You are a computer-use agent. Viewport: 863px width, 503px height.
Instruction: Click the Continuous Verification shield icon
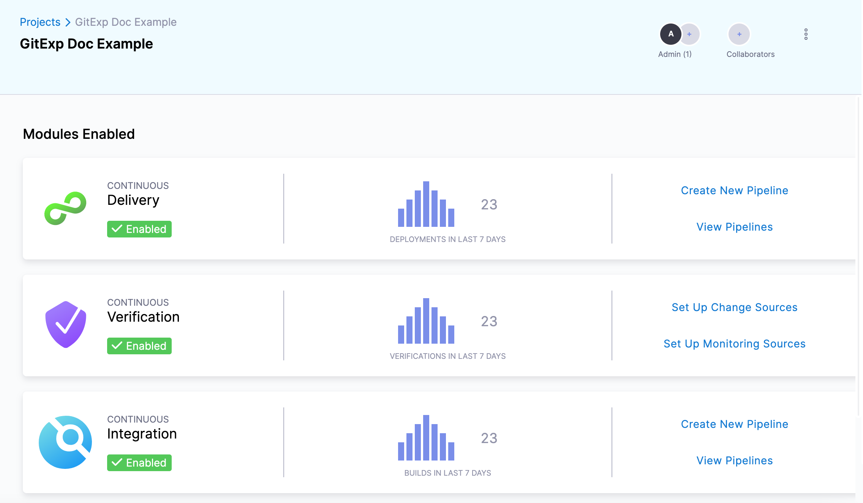point(66,325)
